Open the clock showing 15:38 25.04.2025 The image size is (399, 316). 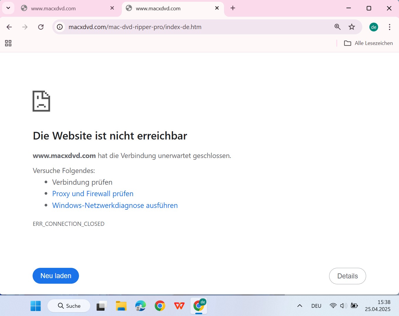point(378,306)
